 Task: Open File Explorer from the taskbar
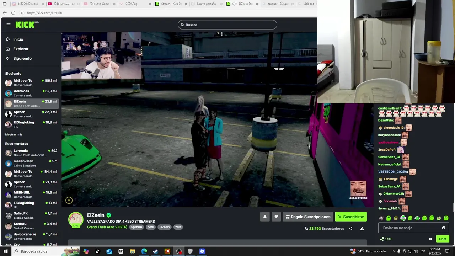(x=132, y=251)
